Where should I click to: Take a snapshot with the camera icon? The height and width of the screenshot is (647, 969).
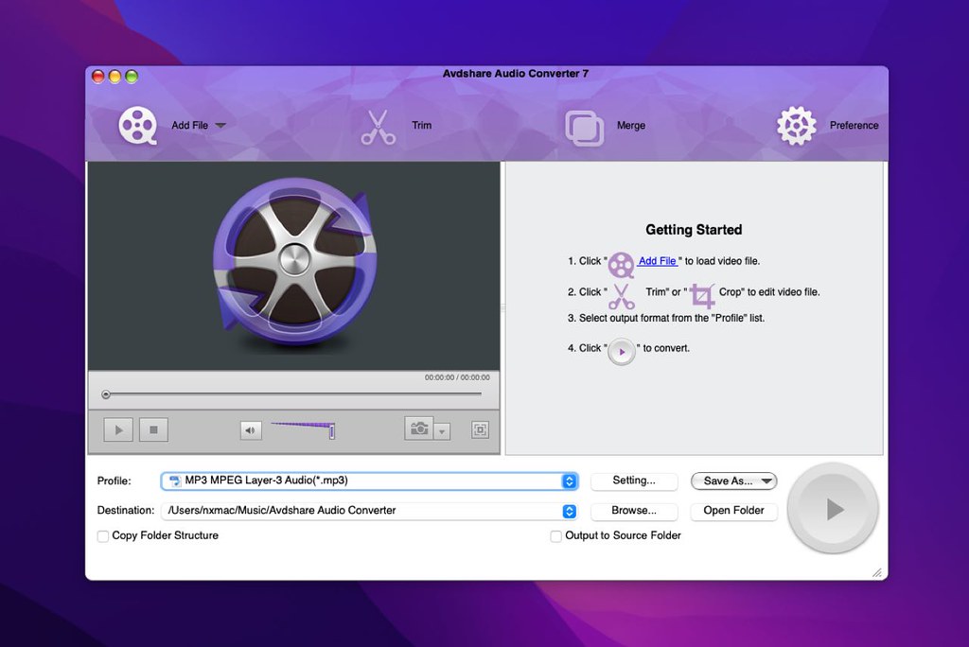(420, 428)
